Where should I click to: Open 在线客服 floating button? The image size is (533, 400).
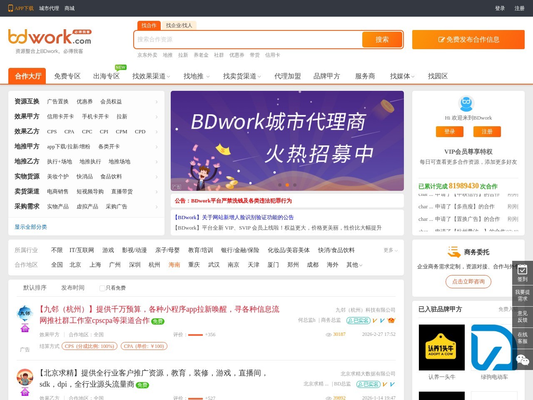[523, 338]
